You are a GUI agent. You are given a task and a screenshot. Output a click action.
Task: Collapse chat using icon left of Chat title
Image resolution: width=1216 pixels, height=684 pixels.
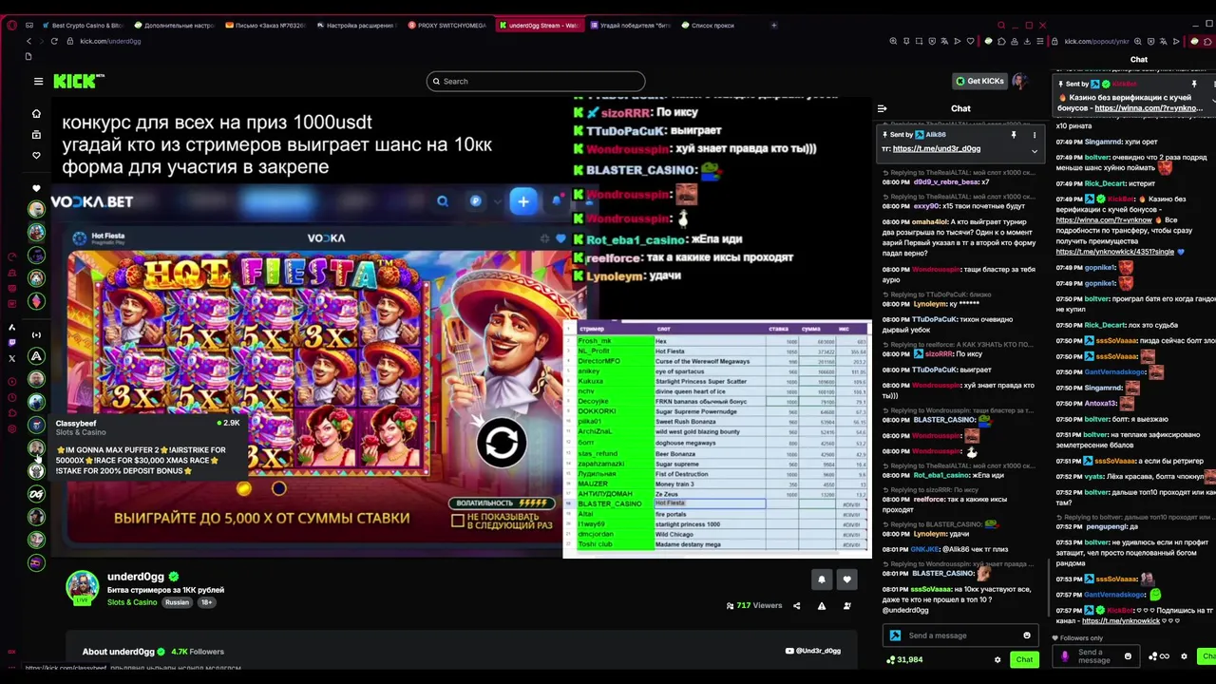click(882, 108)
